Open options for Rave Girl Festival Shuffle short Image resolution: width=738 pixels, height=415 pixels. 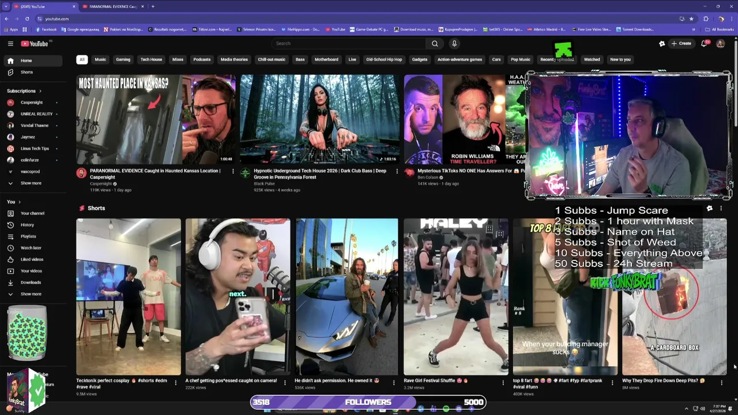(x=503, y=382)
